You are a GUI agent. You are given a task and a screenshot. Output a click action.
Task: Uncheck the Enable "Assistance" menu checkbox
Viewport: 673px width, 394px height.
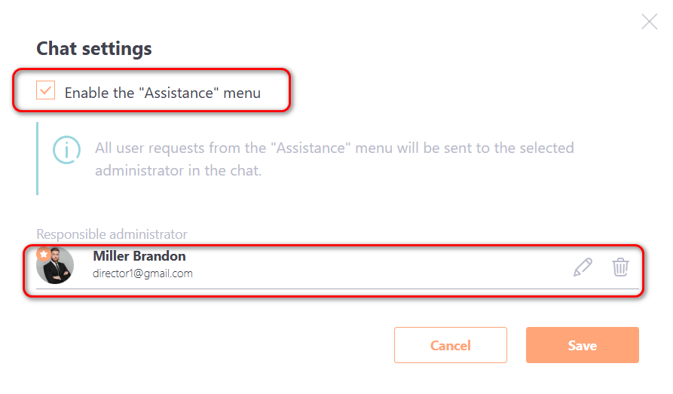46,91
